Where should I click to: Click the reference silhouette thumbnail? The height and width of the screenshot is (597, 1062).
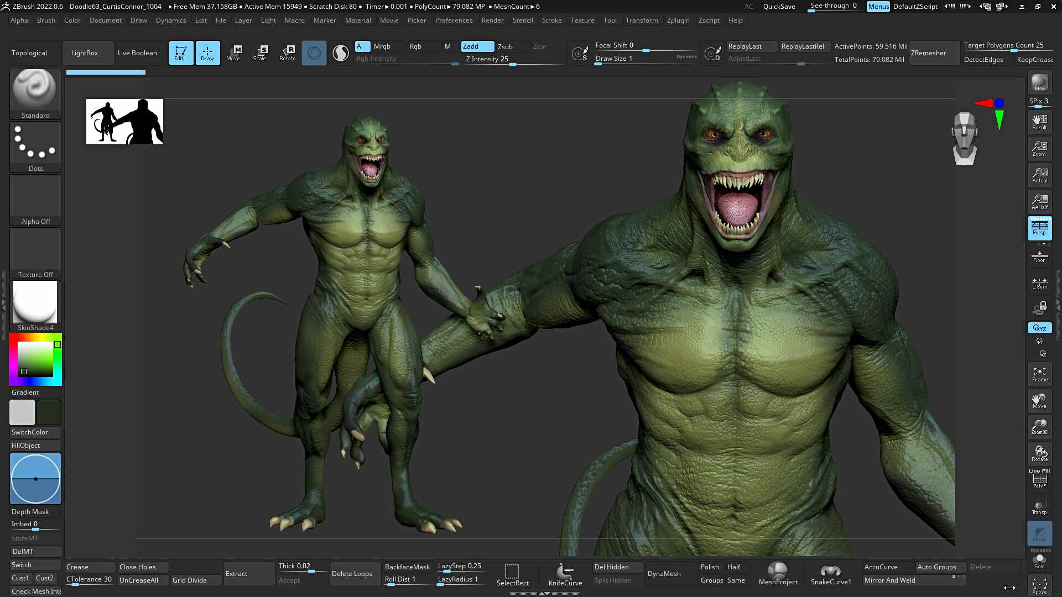[124, 122]
